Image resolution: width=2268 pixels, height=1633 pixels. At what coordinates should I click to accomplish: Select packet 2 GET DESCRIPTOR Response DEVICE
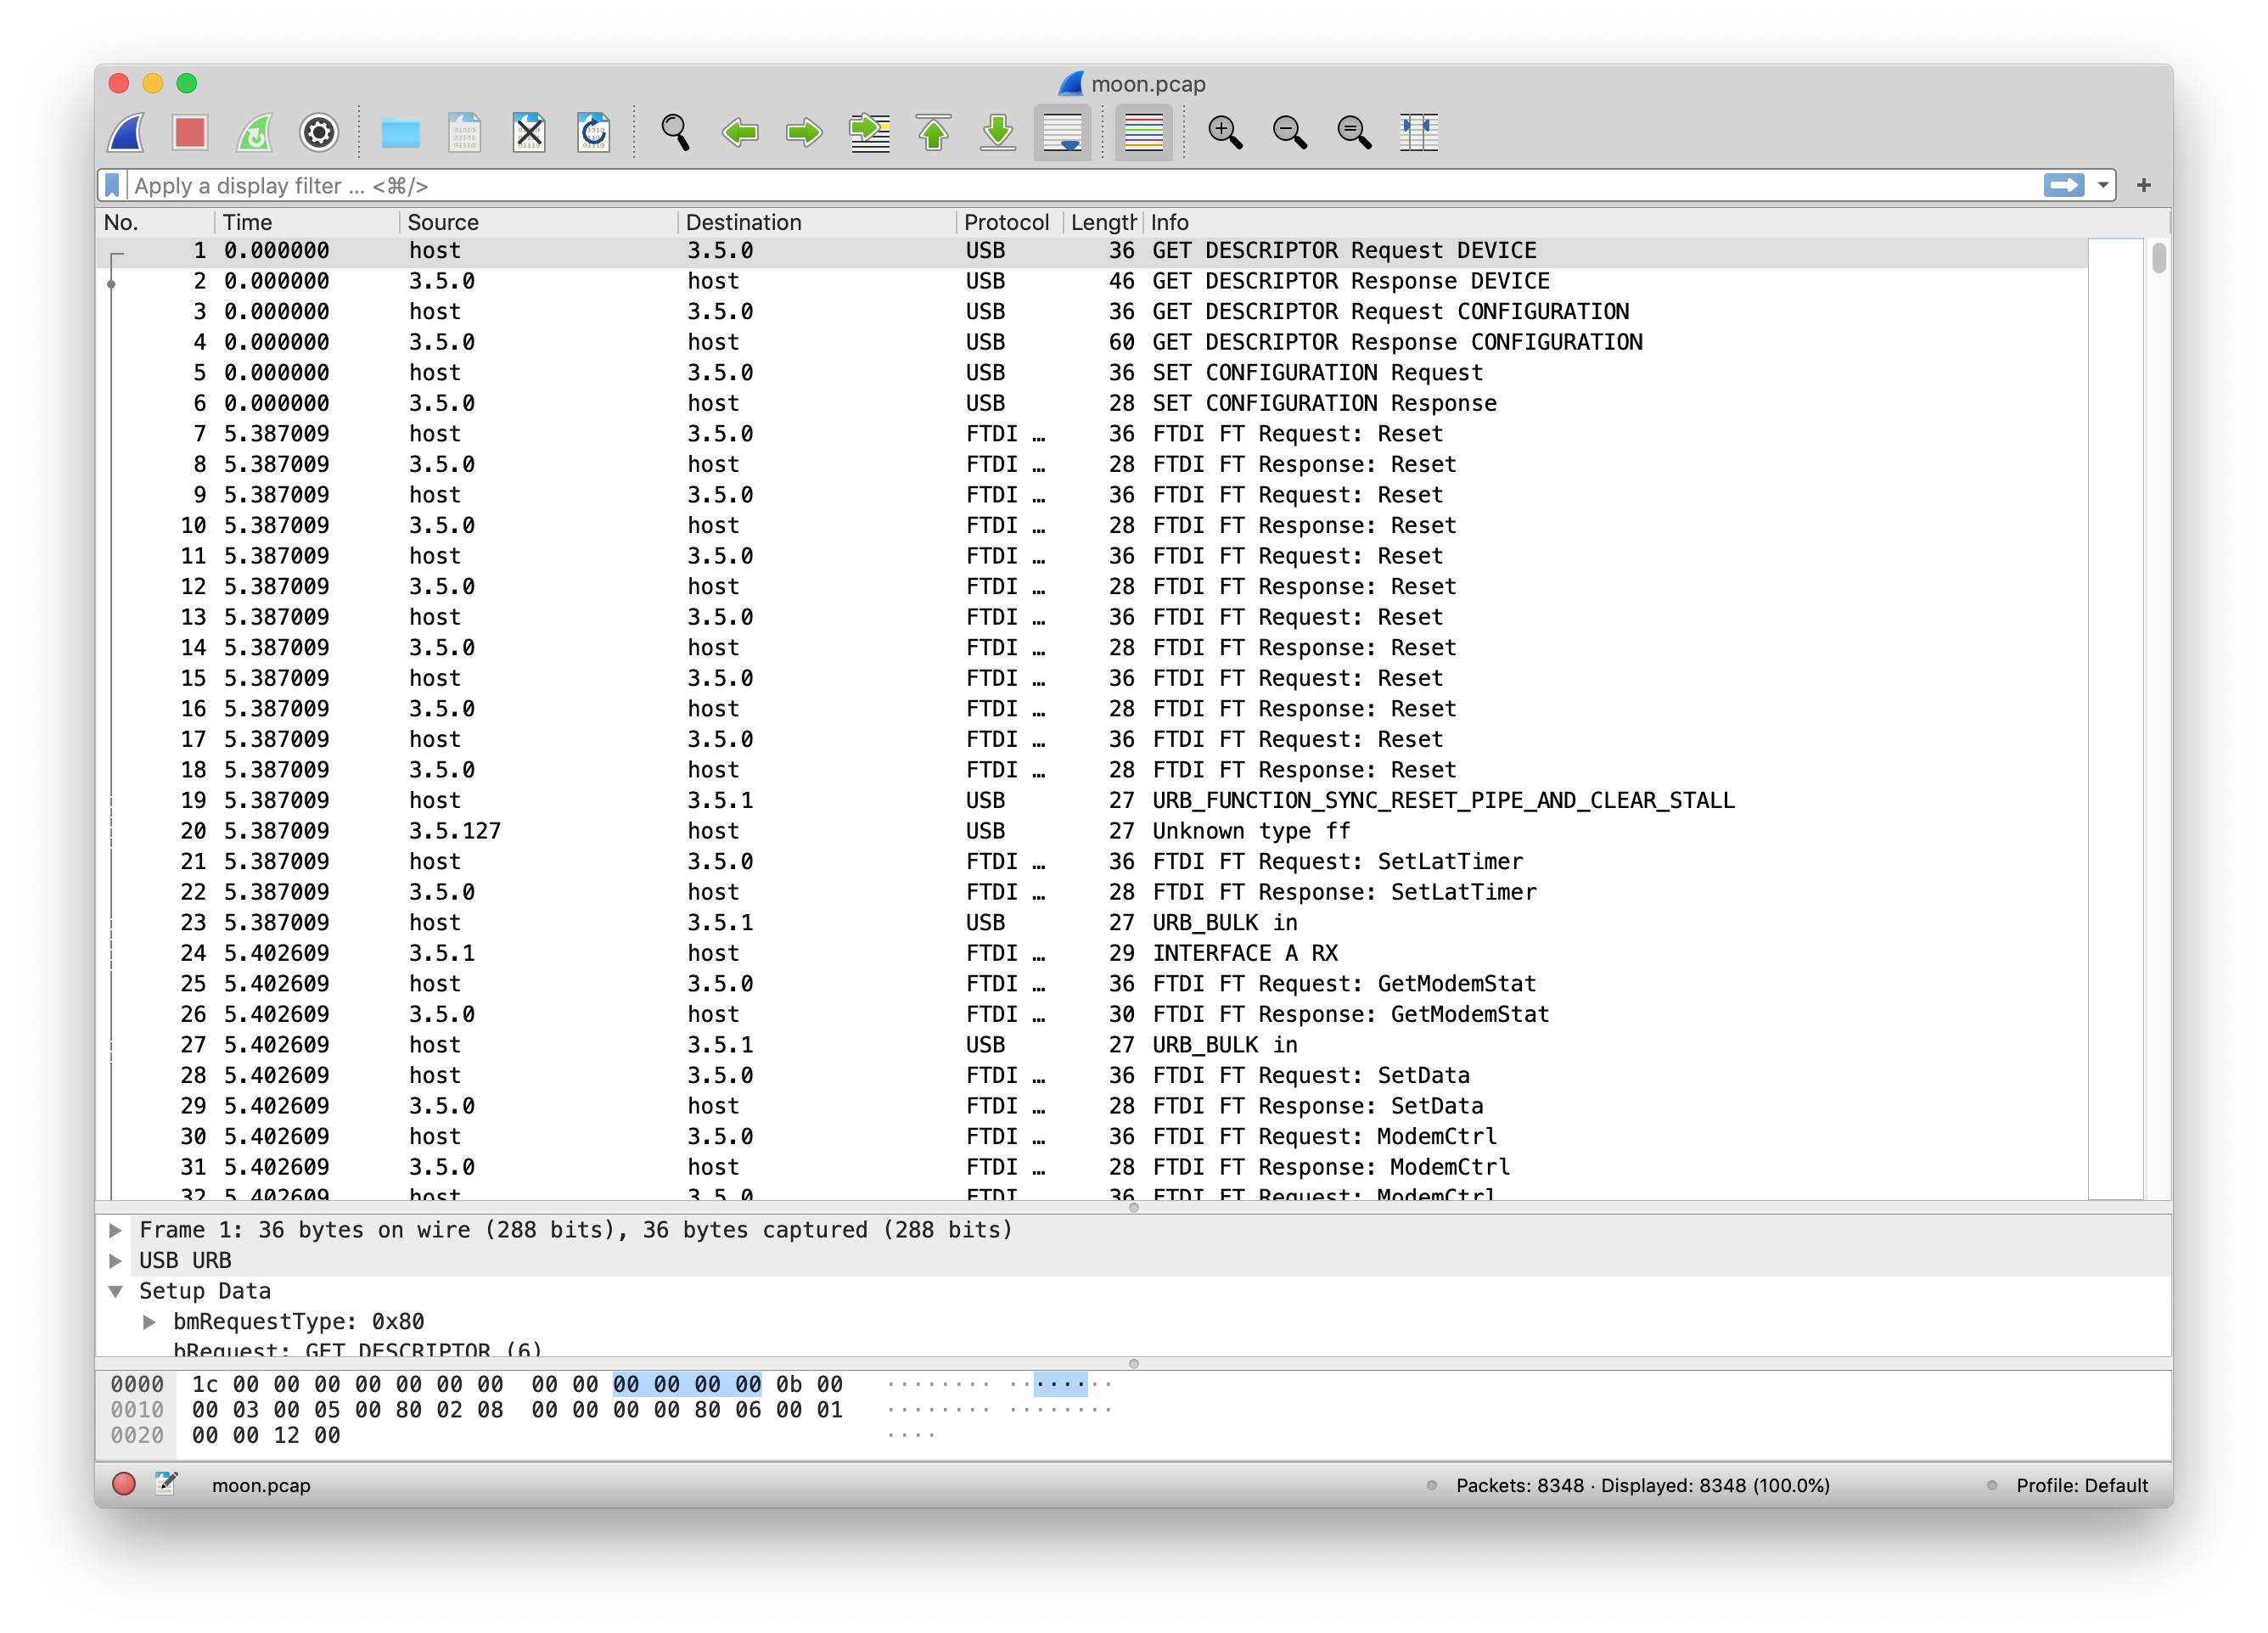point(1092,281)
